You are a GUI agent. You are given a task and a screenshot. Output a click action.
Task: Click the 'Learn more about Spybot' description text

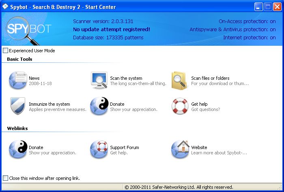pos(219,153)
